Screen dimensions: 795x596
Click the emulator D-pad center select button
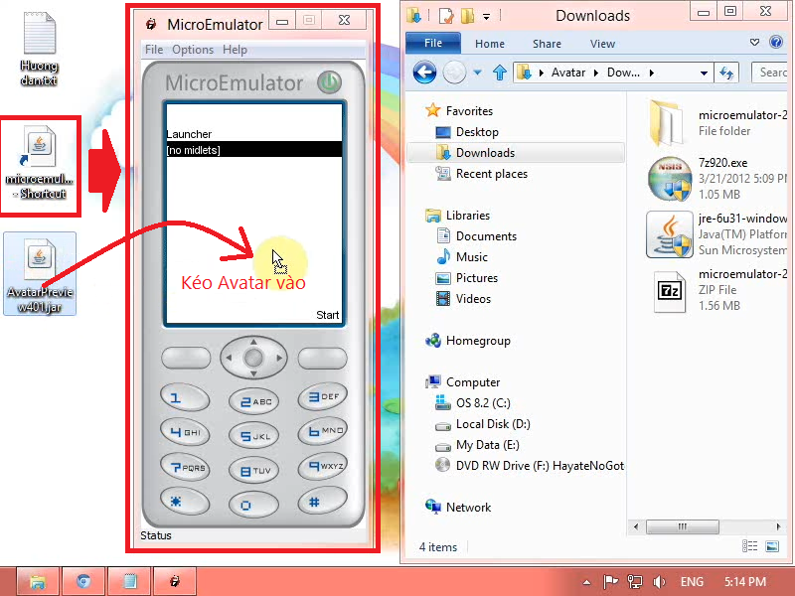tap(253, 358)
